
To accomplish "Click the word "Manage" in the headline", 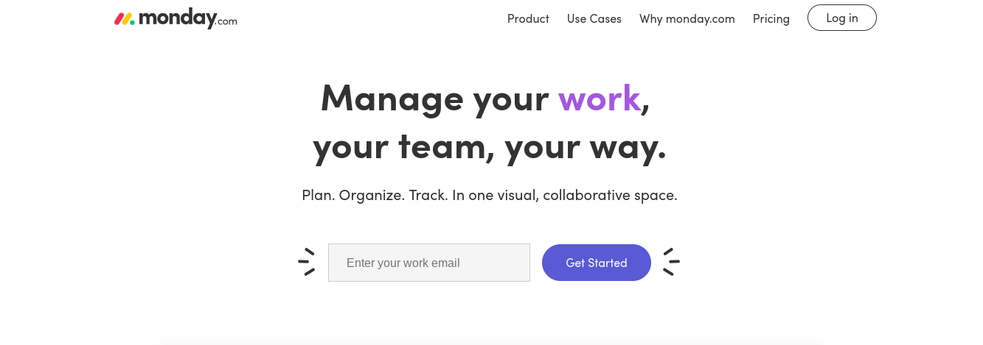I will (x=391, y=97).
